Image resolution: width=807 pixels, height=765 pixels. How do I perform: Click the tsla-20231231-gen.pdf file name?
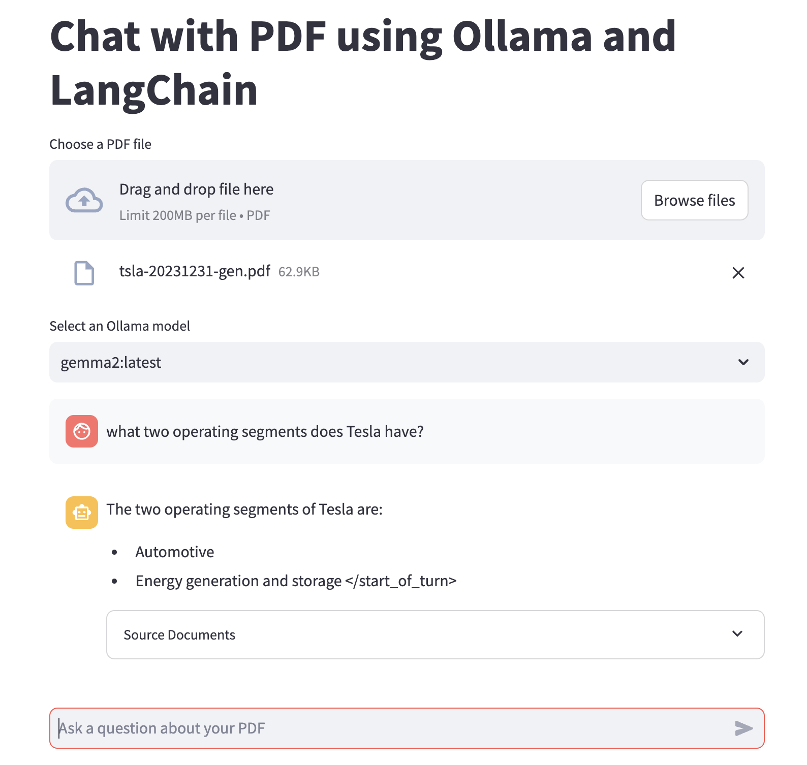coord(195,271)
